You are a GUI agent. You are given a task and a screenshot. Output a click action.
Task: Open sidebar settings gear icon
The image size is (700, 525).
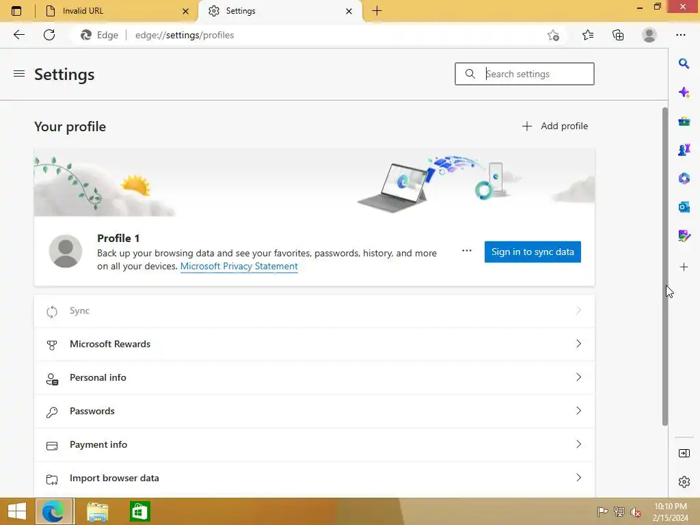(684, 482)
